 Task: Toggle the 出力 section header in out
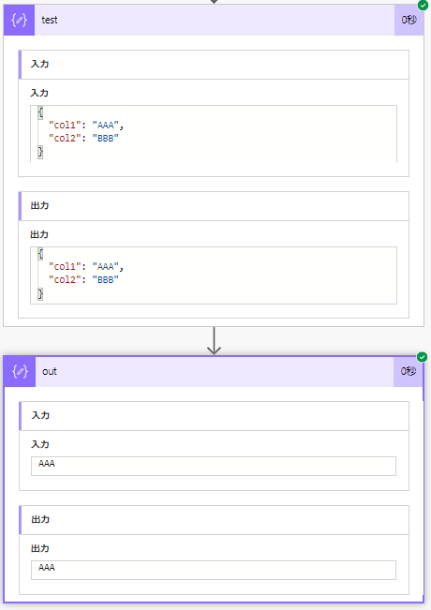[x=214, y=520]
